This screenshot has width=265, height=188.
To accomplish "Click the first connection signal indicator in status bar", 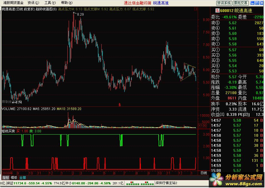I will tap(132, 183).
